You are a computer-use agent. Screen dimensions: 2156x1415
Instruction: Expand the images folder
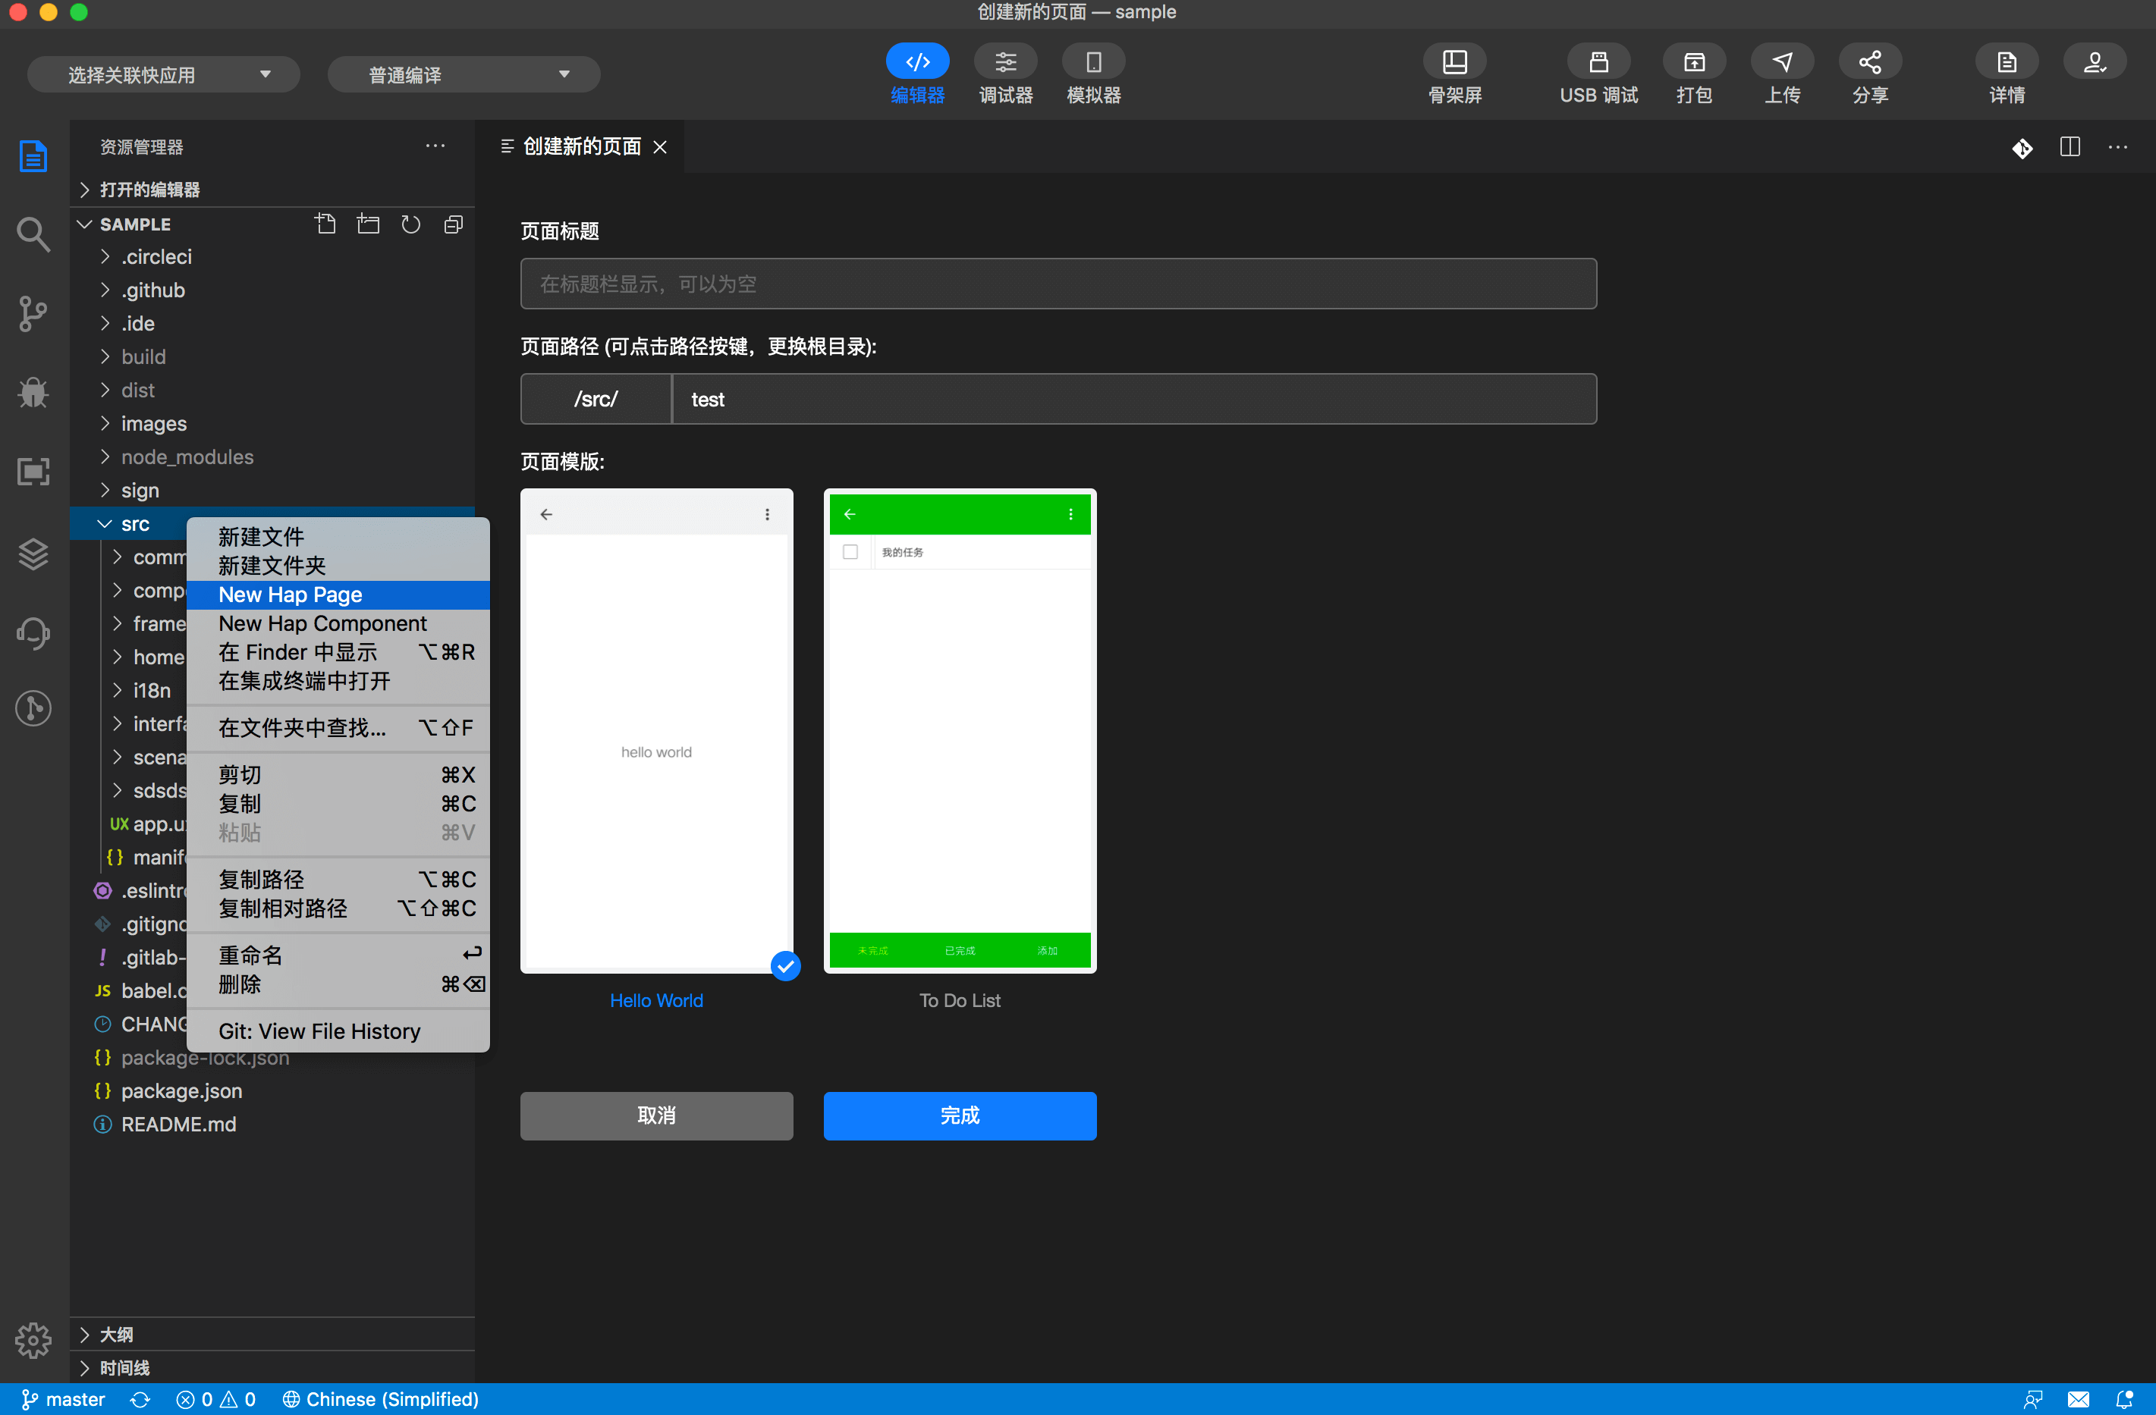(153, 424)
